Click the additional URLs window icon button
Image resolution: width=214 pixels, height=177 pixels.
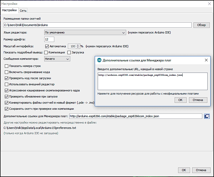point(207,116)
